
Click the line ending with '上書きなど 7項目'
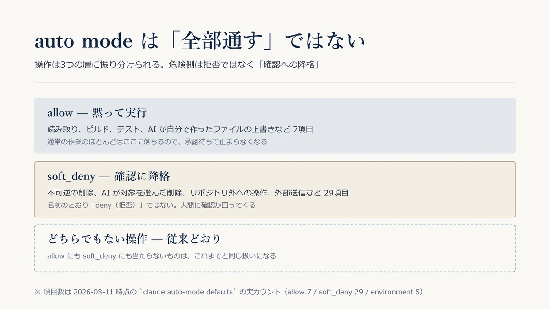point(180,130)
